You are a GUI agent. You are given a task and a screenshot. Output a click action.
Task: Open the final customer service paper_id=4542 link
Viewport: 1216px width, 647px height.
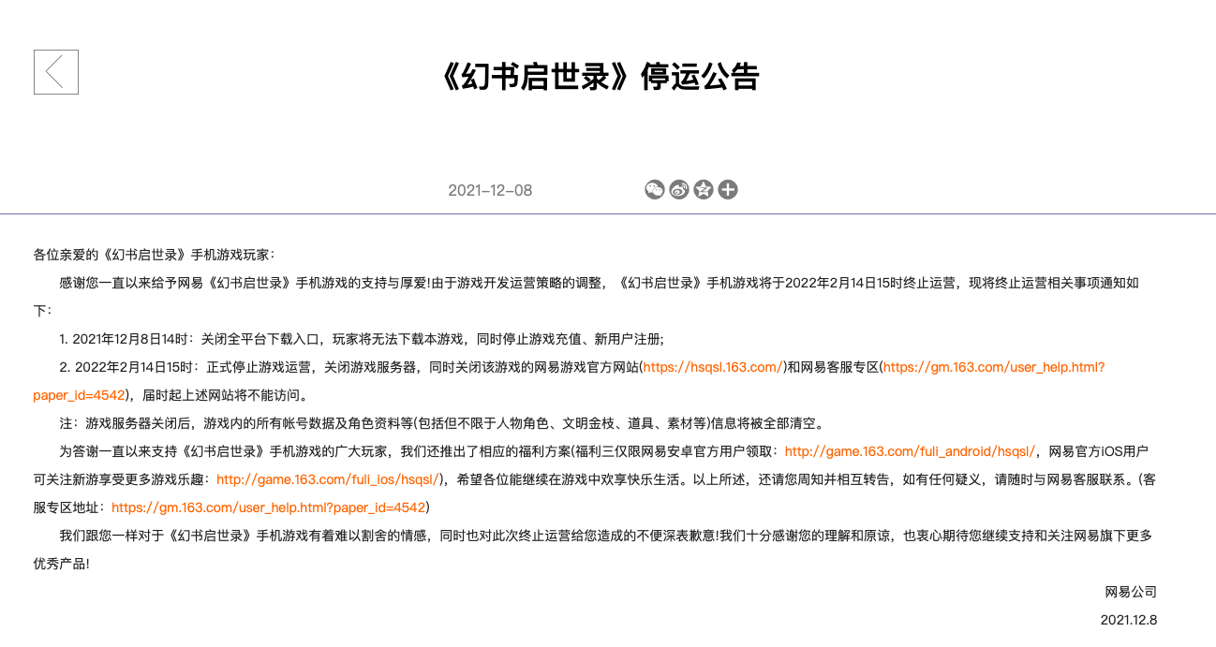point(269,507)
